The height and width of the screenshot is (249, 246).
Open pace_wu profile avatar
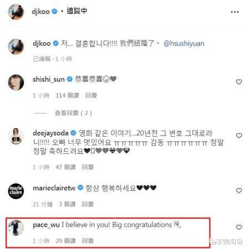click(x=16, y=227)
